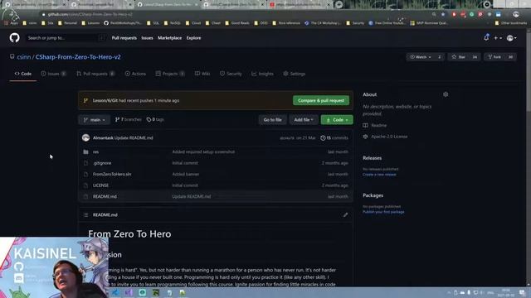Screen dimensions: 531x298
Task: Bookmark page with the star icon
Action: 443,15
